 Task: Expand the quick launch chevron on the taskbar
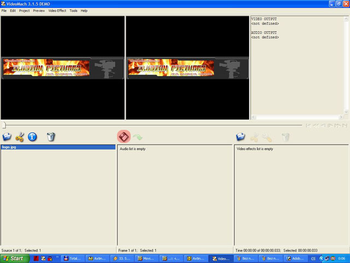(57, 257)
